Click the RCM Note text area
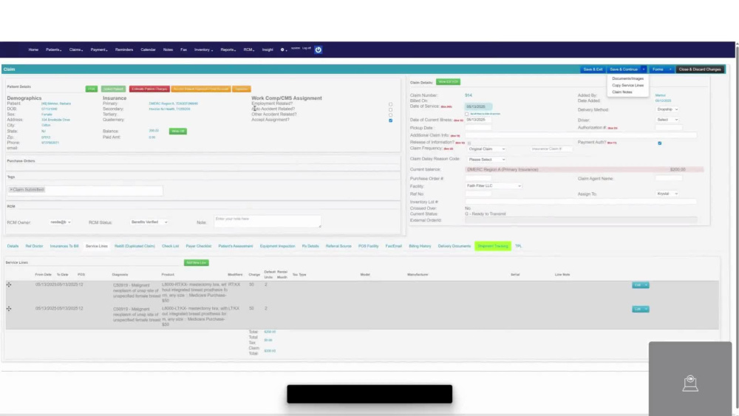This screenshot has width=739, height=416. [268, 221]
